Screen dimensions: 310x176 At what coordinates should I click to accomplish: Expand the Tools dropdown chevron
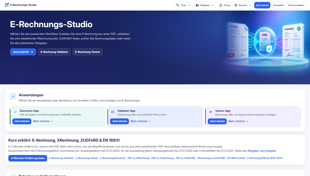coord(189,5)
